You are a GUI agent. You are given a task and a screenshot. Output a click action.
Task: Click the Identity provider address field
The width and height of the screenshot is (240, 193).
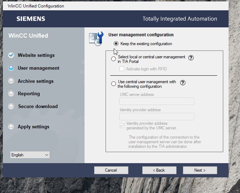click(x=157, y=117)
